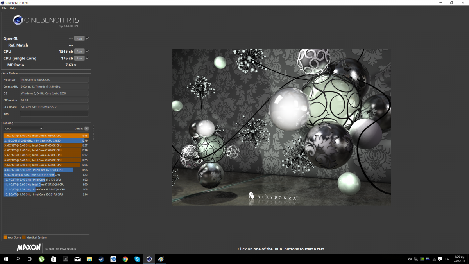469x264 pixels.
Task: Select ranking row 4 scoring 1229
Action: click(46, 150)
